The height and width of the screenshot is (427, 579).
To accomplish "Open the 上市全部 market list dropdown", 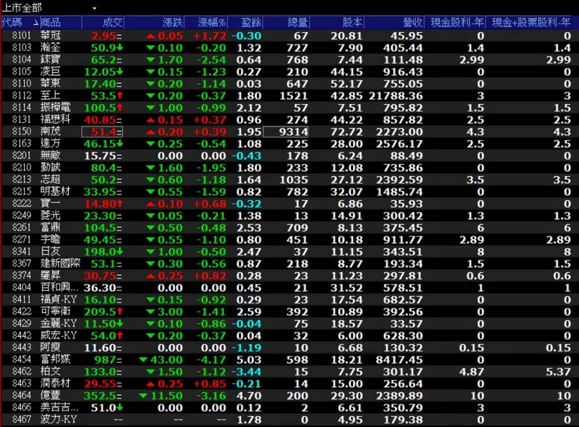I will click(94, 8).
